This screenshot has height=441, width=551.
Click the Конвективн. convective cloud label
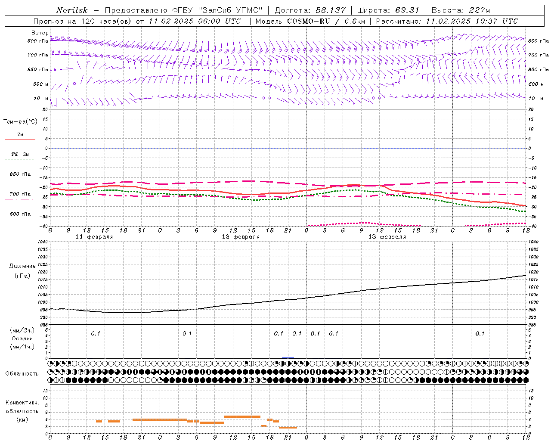tap(22, 403)
